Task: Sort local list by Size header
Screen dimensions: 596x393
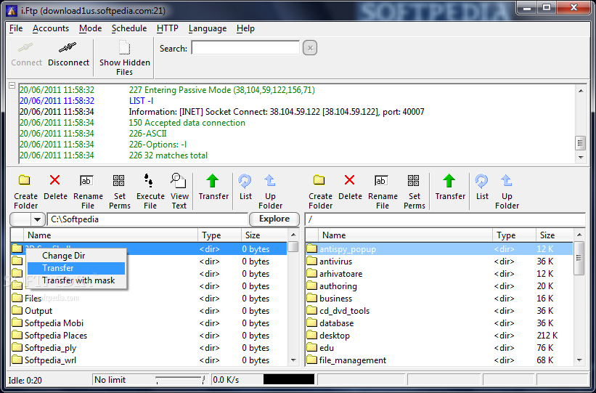Action: (264, 235)
